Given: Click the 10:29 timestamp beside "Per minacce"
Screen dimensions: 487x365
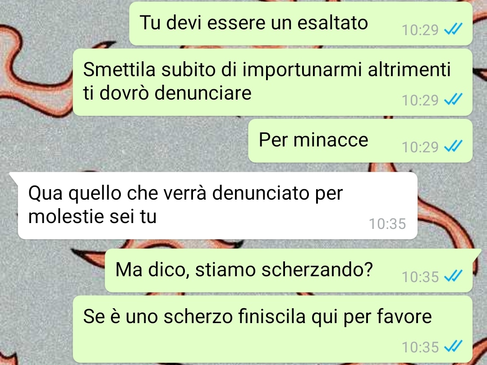Looking at the screenshot, I should pos(420,147).
